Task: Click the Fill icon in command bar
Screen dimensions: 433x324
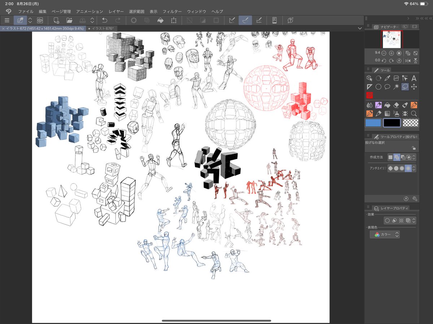Action: [x=160, y=21]
